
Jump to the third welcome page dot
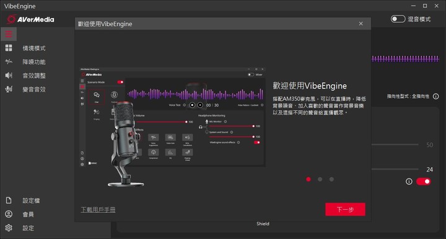[x=331, y=180]
